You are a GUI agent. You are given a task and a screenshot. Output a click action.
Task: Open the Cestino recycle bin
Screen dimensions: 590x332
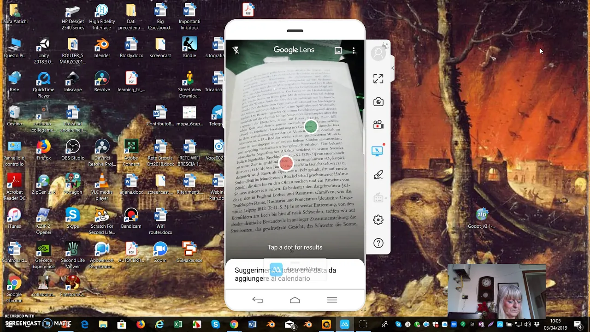[x=14, y=116]
